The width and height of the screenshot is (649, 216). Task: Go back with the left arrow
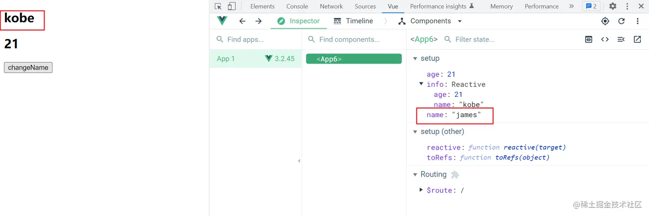tap(243, 21)
